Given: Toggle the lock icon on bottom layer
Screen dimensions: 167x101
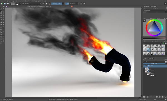Looking at the screenshot, I should [x=152, y=75].
